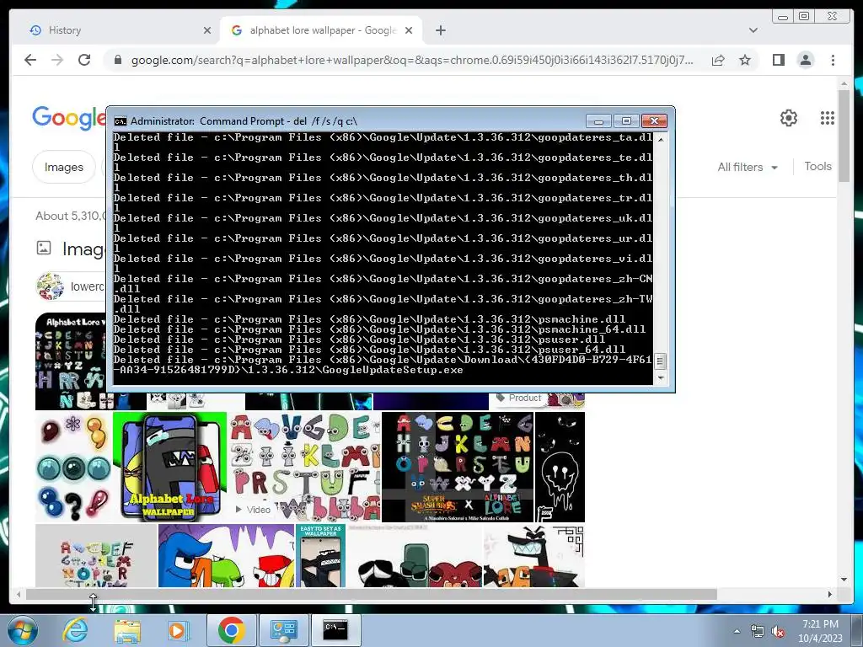863x647 pixels.
Task: Bookmark this page with the star icon
Action: [745, 60]
